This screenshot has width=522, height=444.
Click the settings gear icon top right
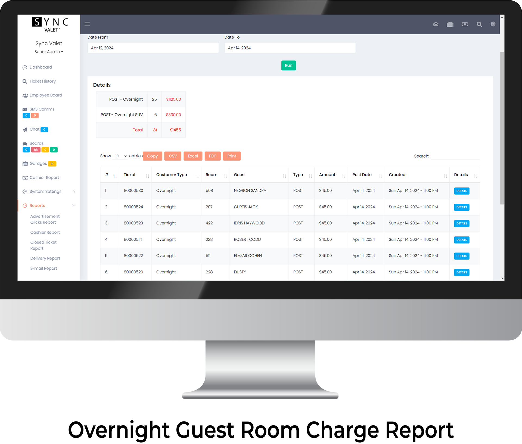coord(493,24)
